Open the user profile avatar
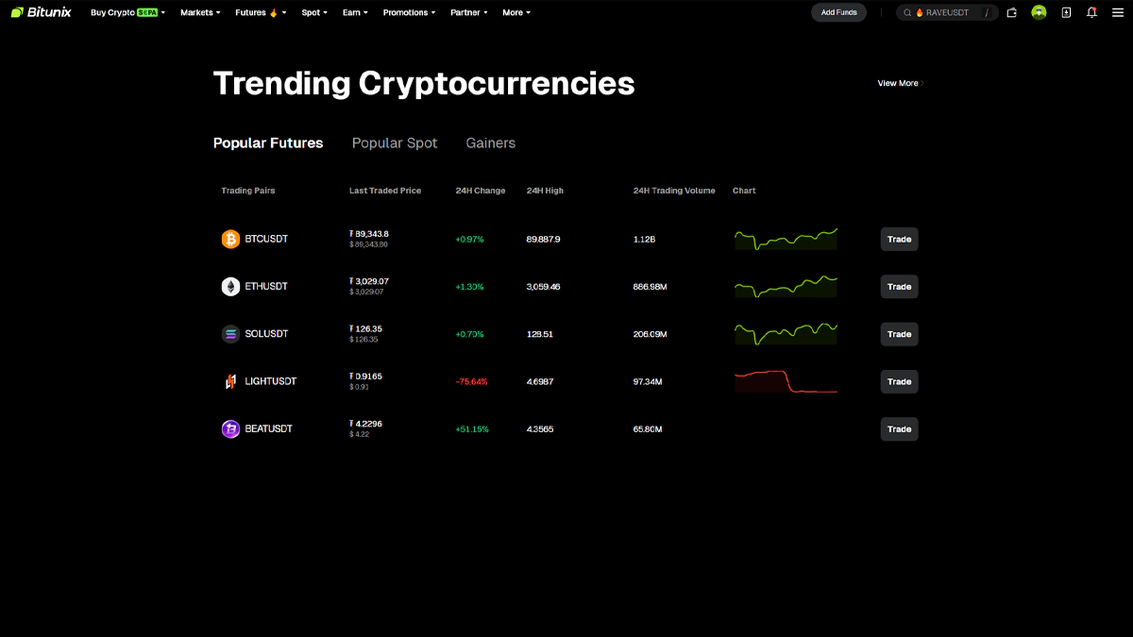Image resolution: width=1133 pixels, height=637 pixels. 1039,12
